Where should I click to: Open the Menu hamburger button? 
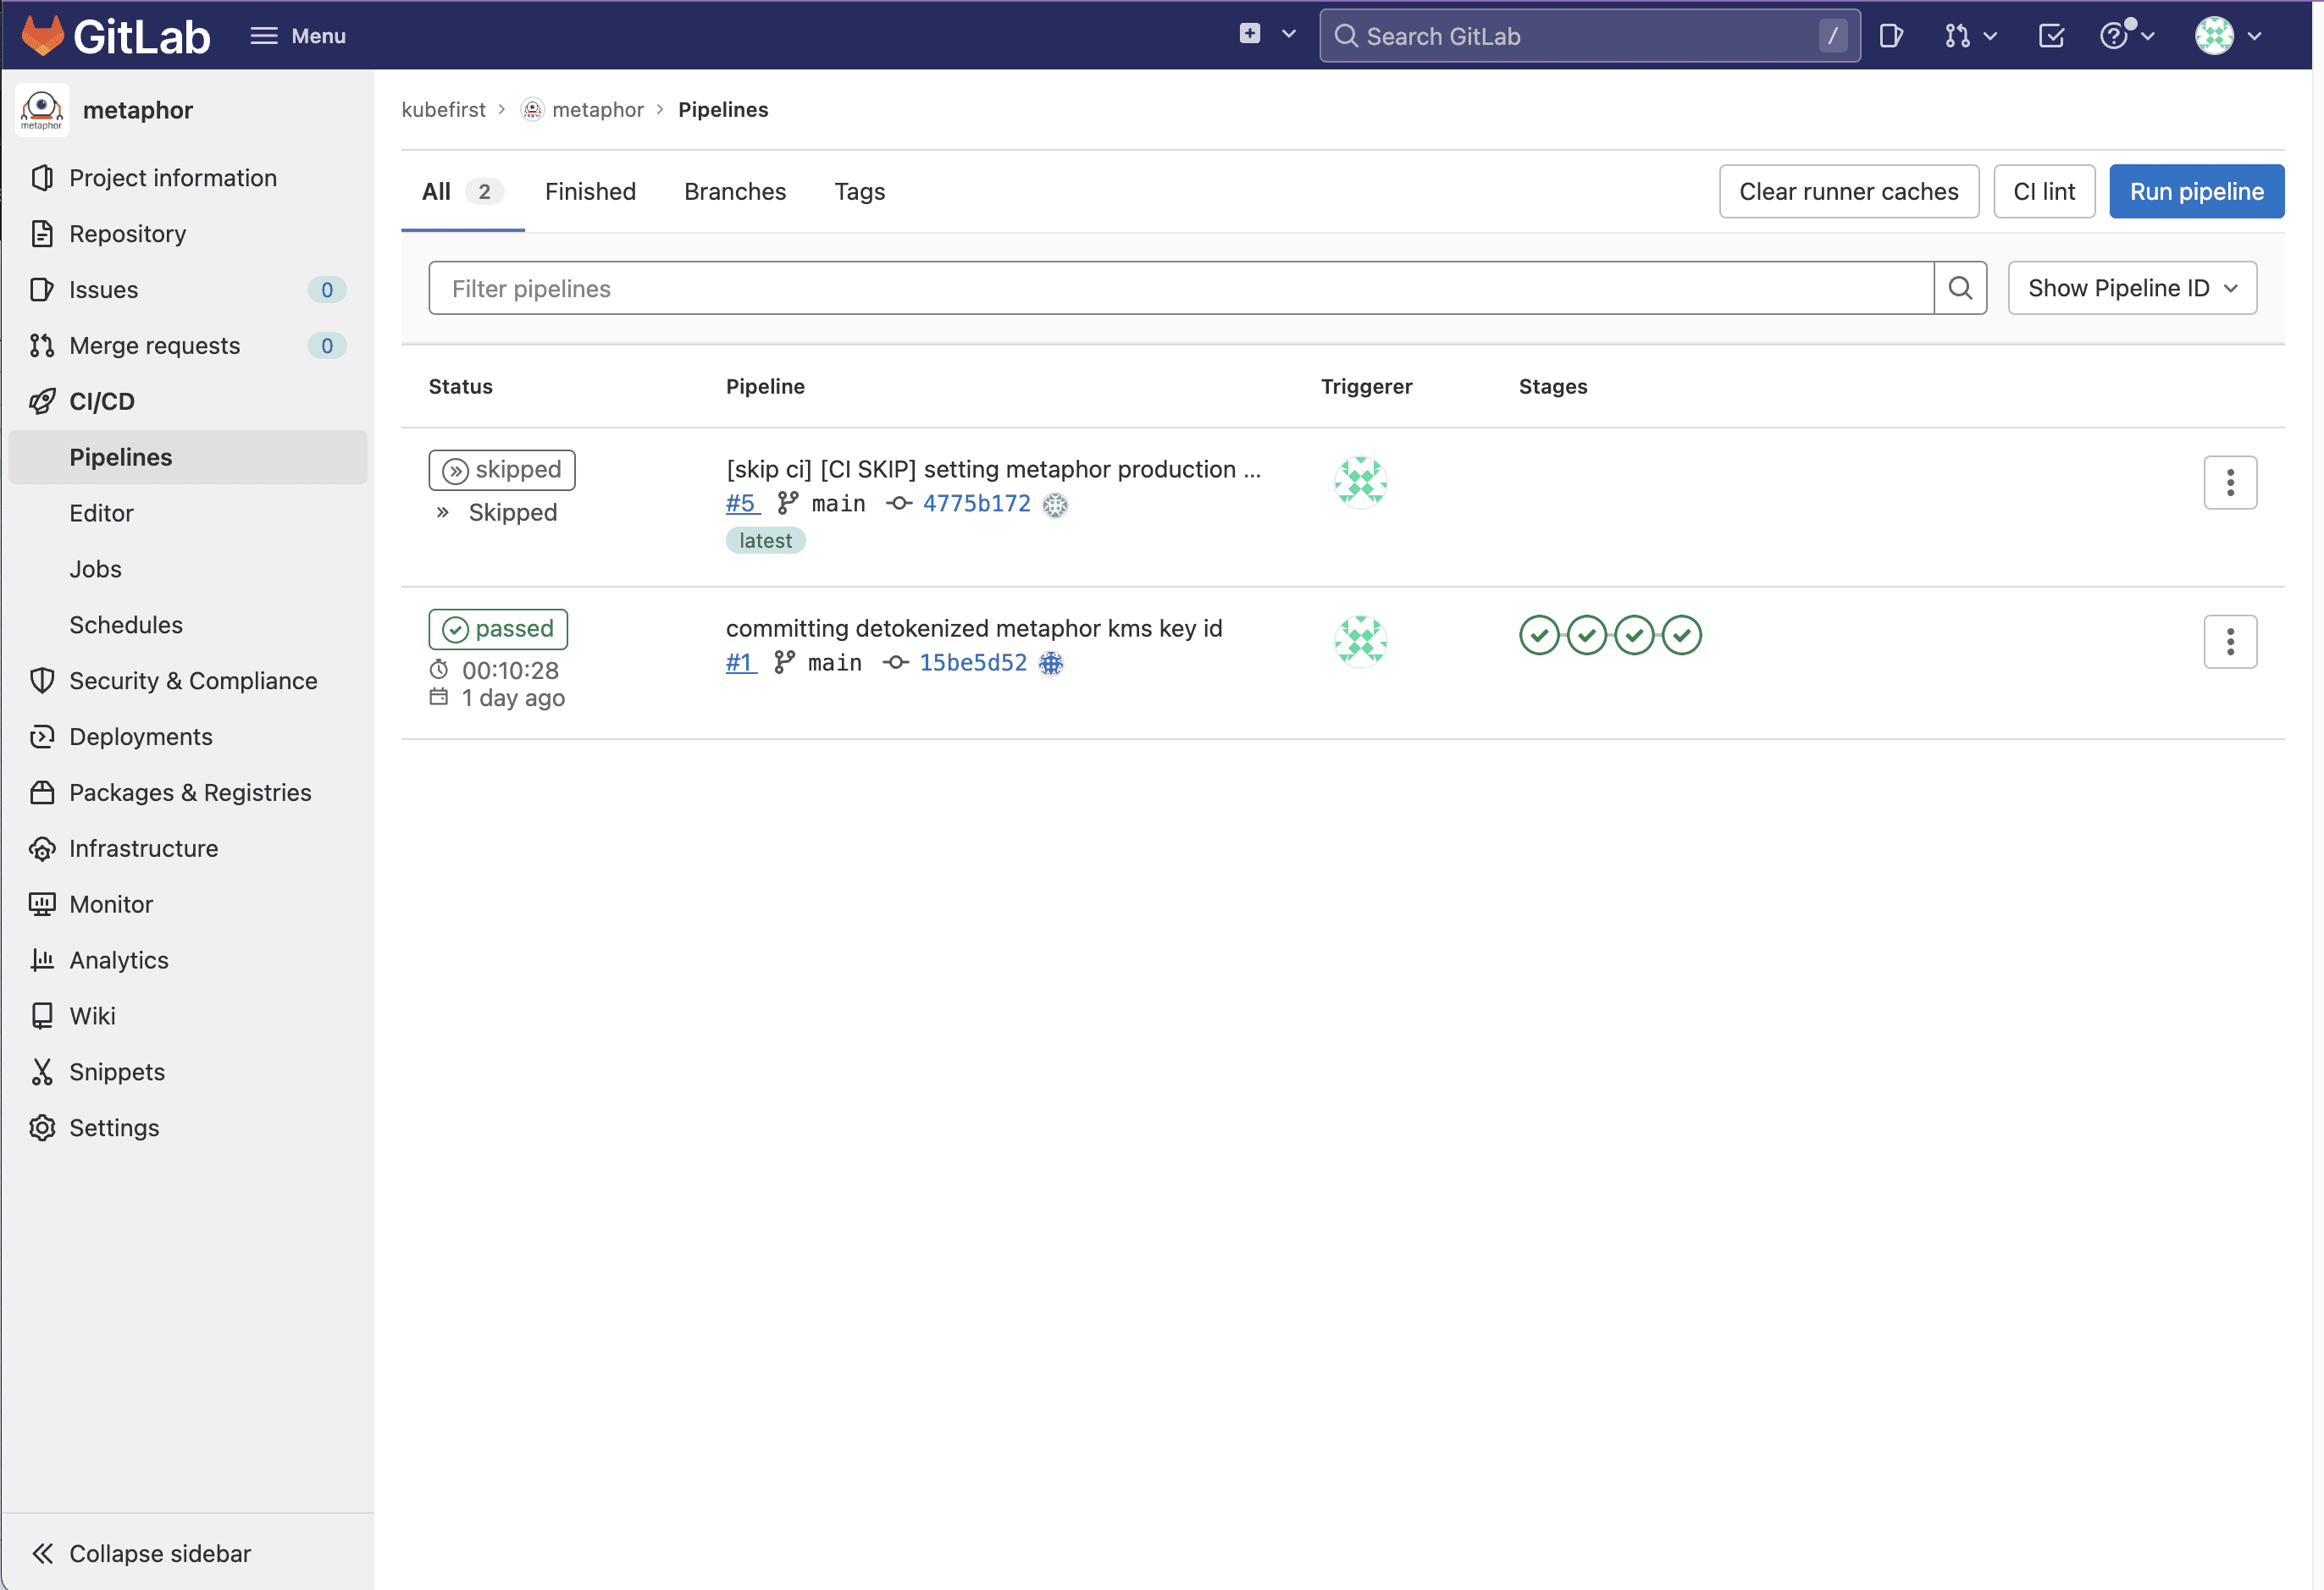coord(298,36)
